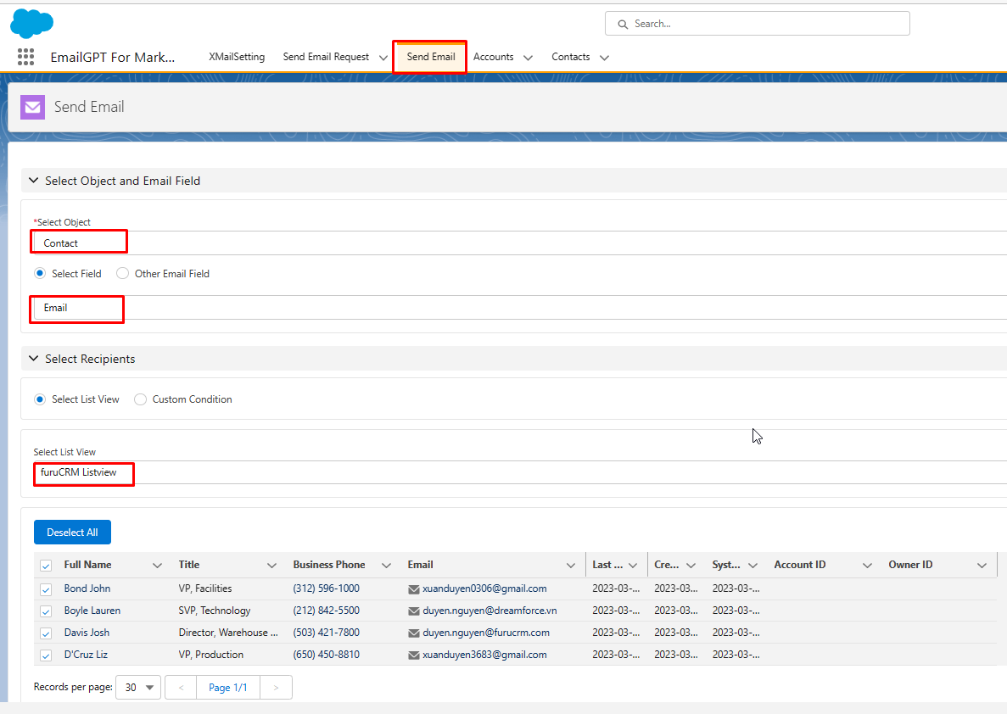Open the Send Email Request tab dropdown
1007x714 pixels.
pyautogui.click(x=383, y=58)
